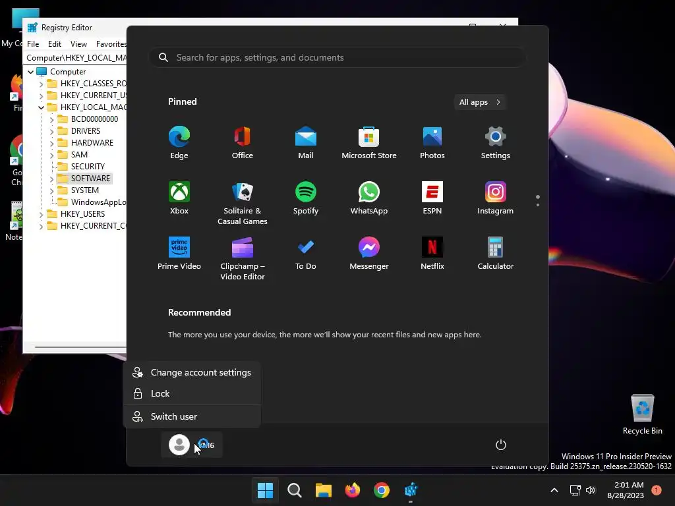
Task: Launch Netflix from the Start menu
Action: [x=432, y=253]
